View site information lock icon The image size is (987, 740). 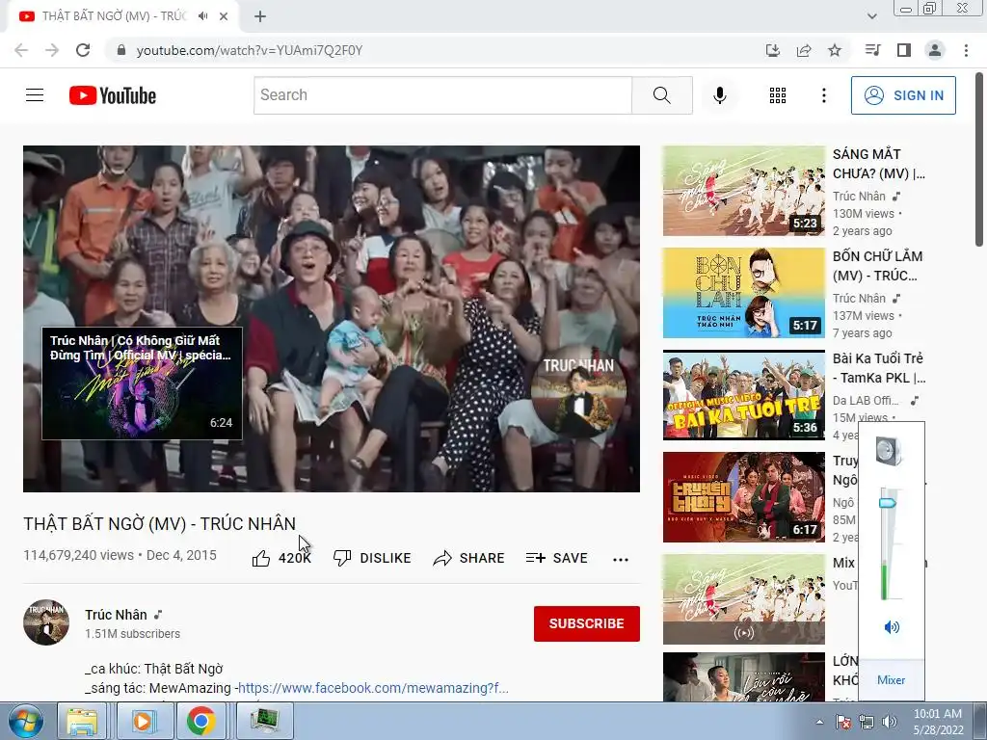coord(121,50)
